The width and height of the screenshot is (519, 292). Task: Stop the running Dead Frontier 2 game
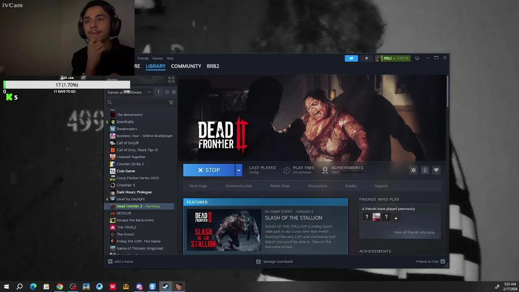point(209,170)
